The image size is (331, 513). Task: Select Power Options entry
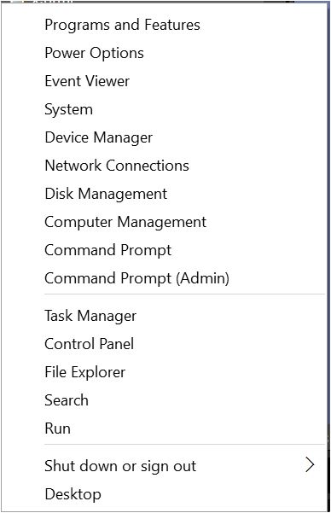pyautogui.click(x=94, y=53)
